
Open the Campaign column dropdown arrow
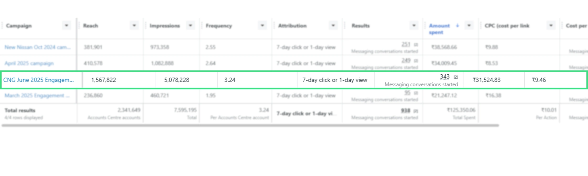click(66, 26)
